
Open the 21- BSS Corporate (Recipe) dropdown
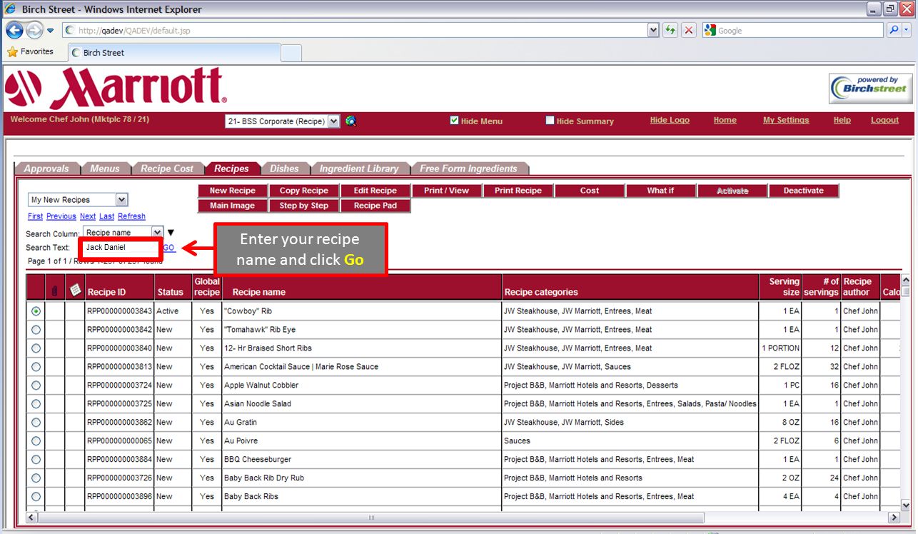283,121
